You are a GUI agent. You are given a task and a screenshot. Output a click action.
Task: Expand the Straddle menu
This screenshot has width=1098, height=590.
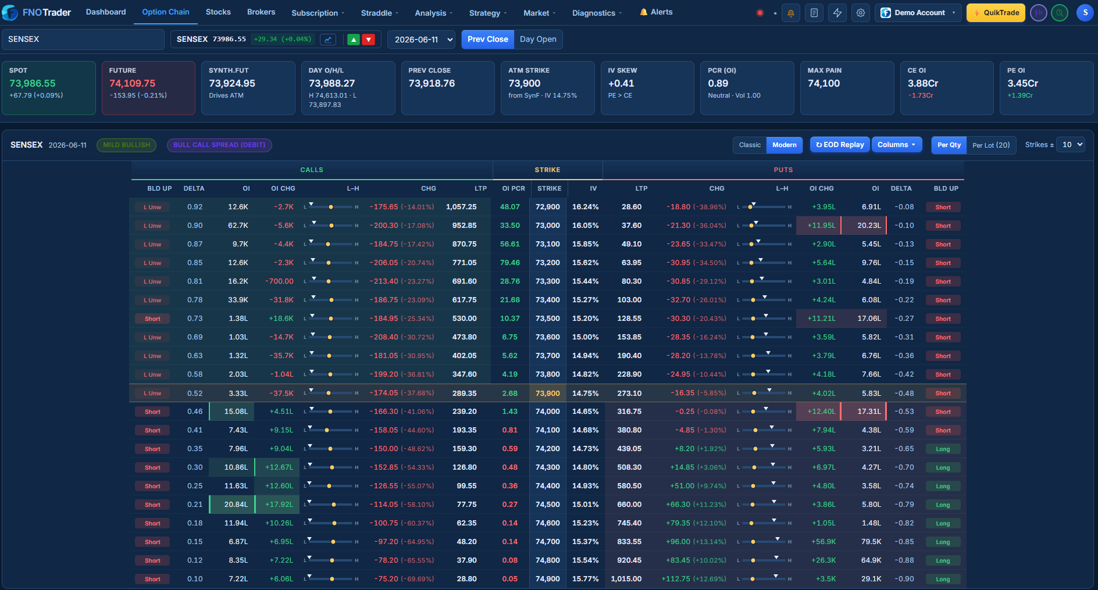[x=380, y=13]
